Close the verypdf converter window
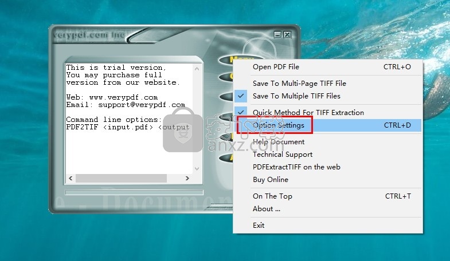This screenshot has height=261, width=450. (287, 34)
